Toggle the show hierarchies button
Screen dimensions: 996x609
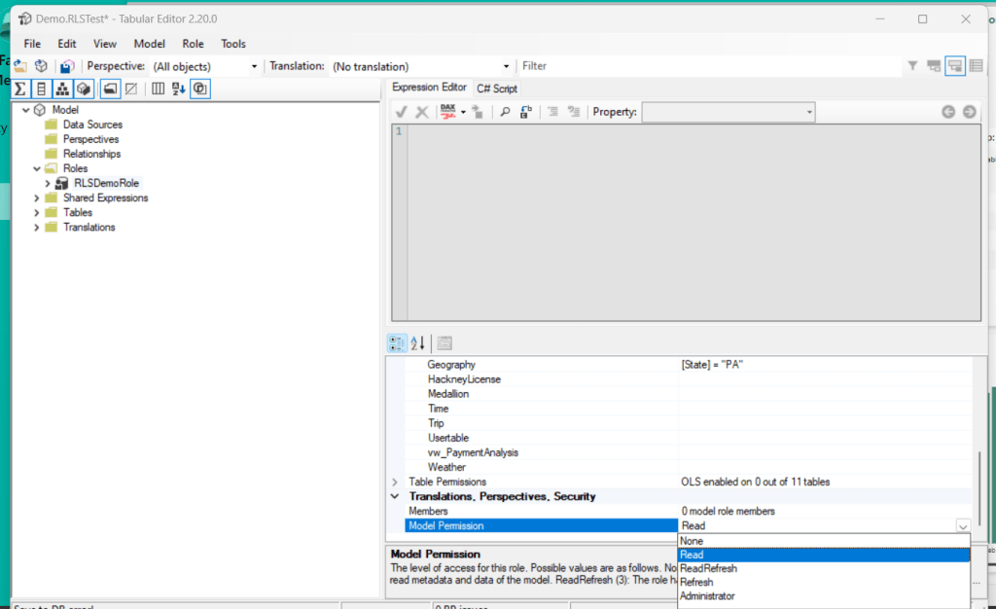[x=62, y=90]
